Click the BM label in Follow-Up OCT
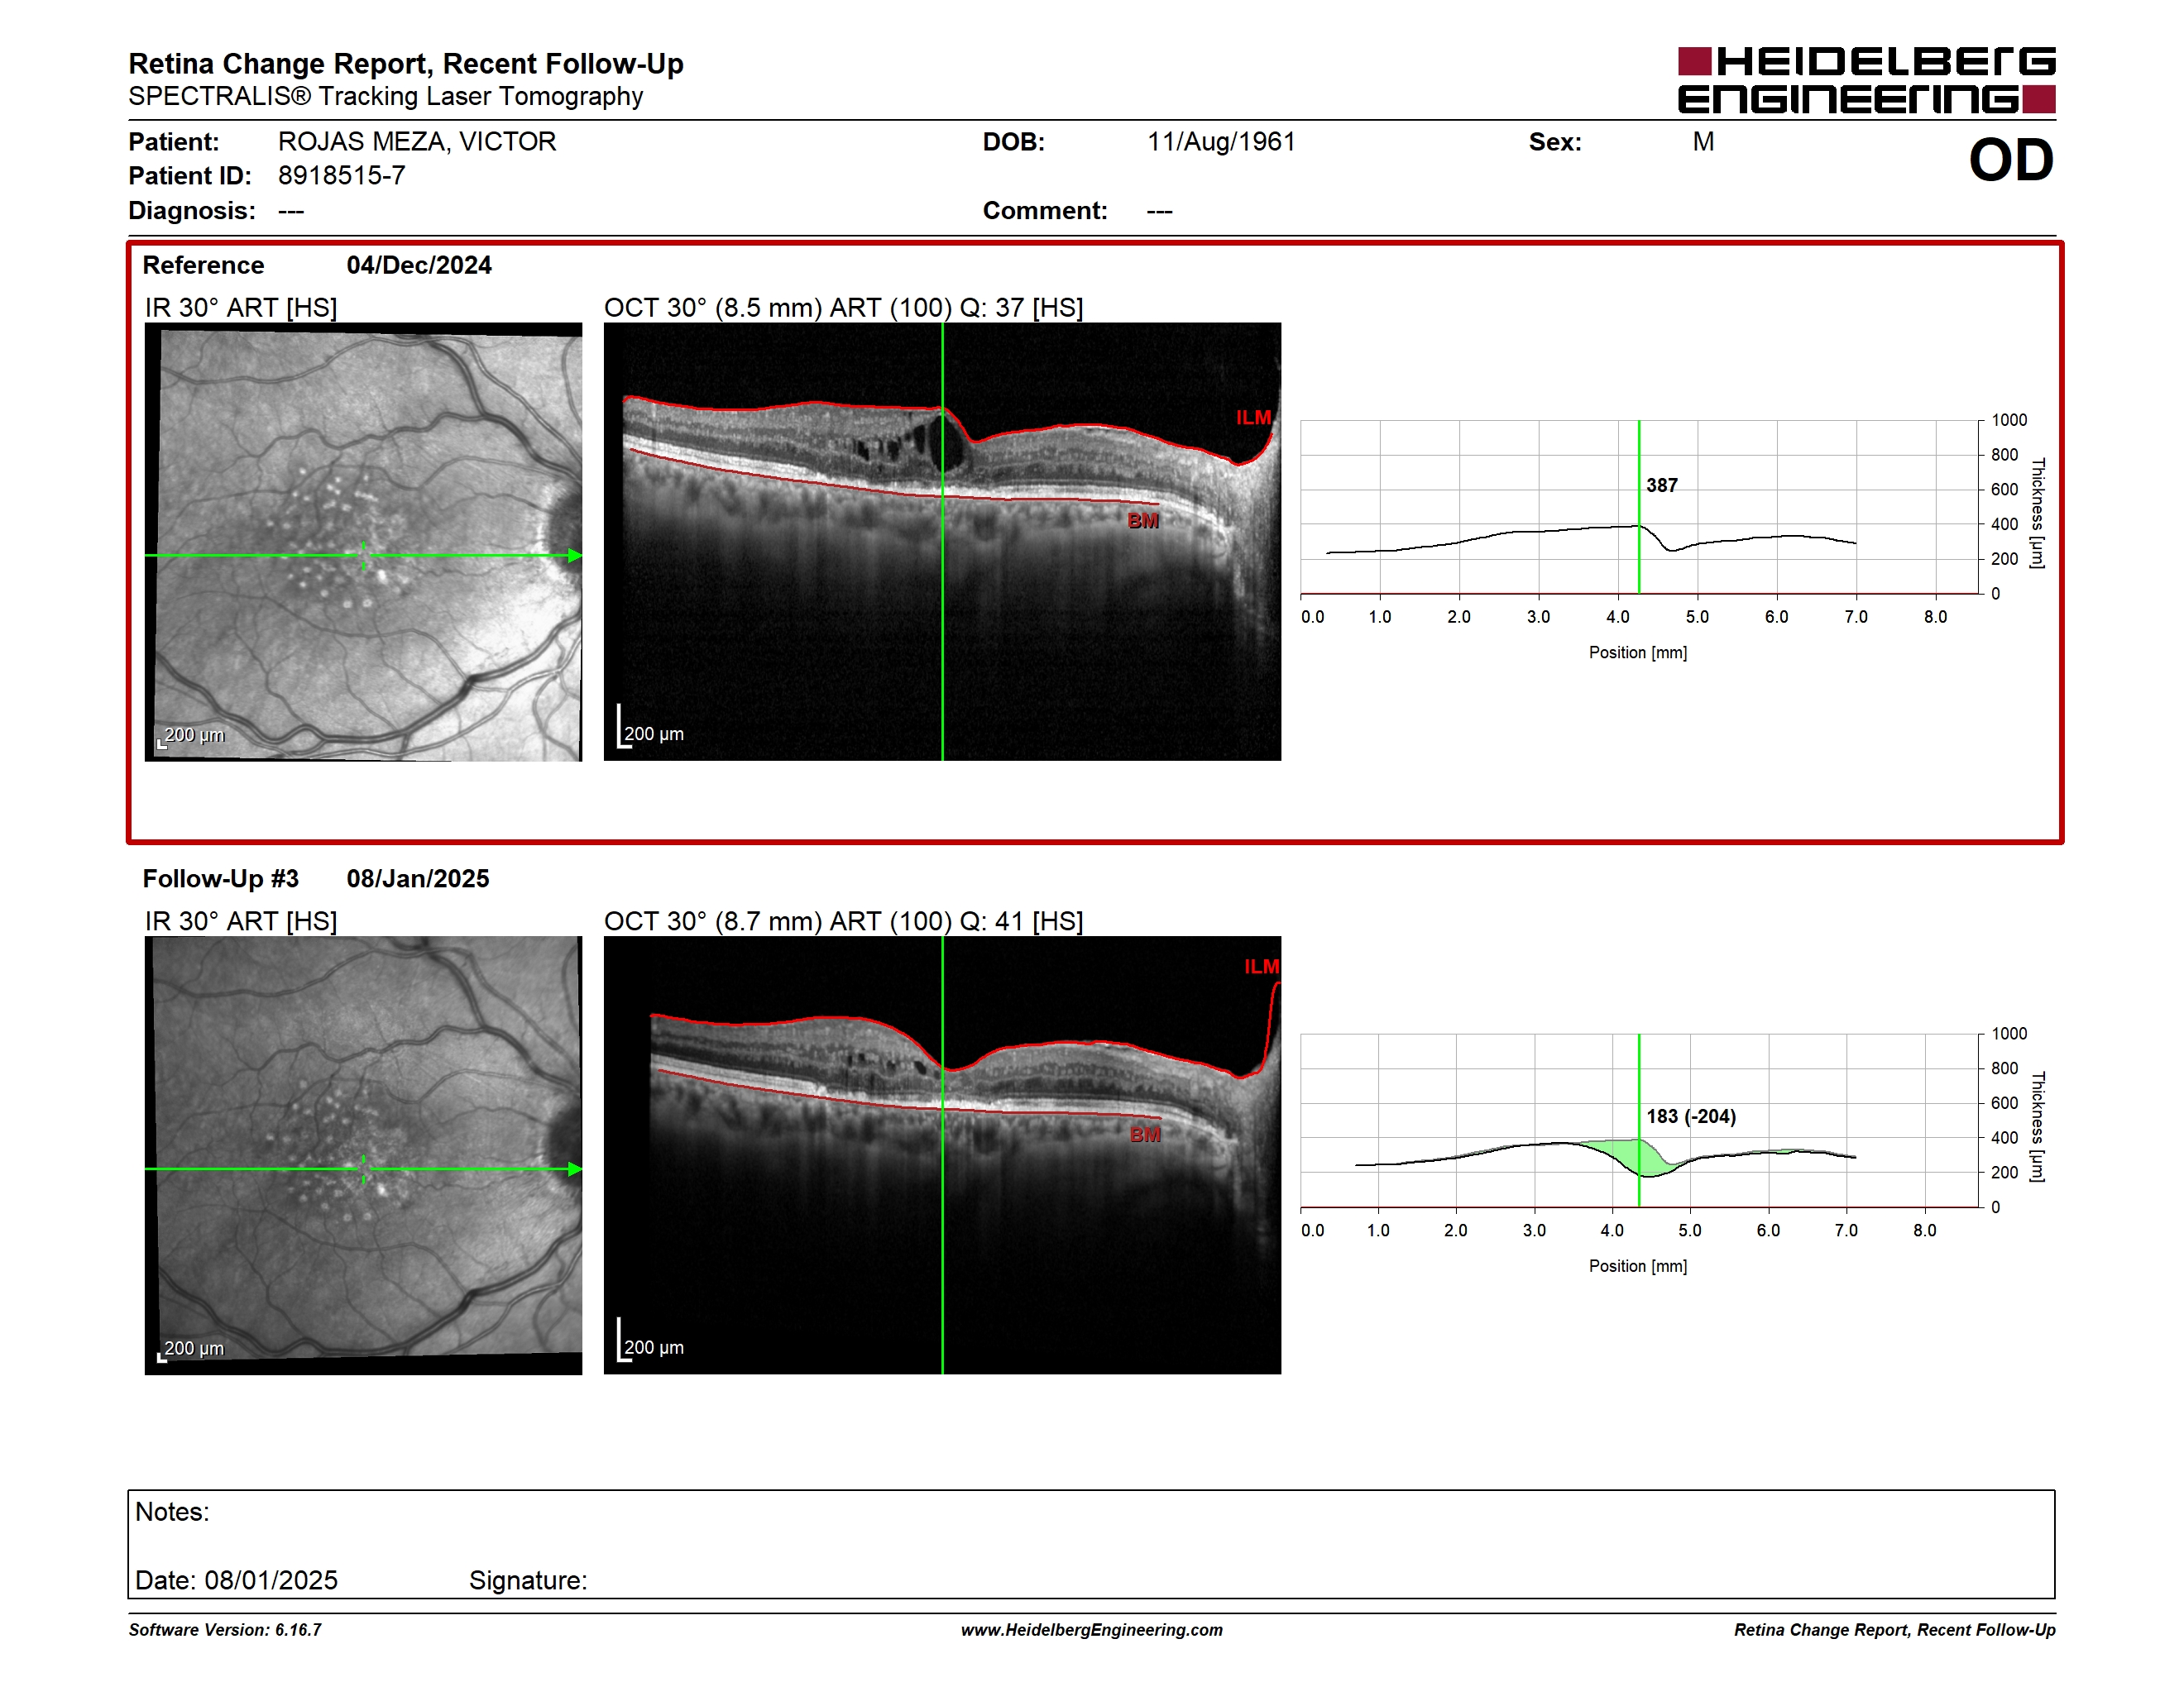2184x1687 pixels. 1145,1135
